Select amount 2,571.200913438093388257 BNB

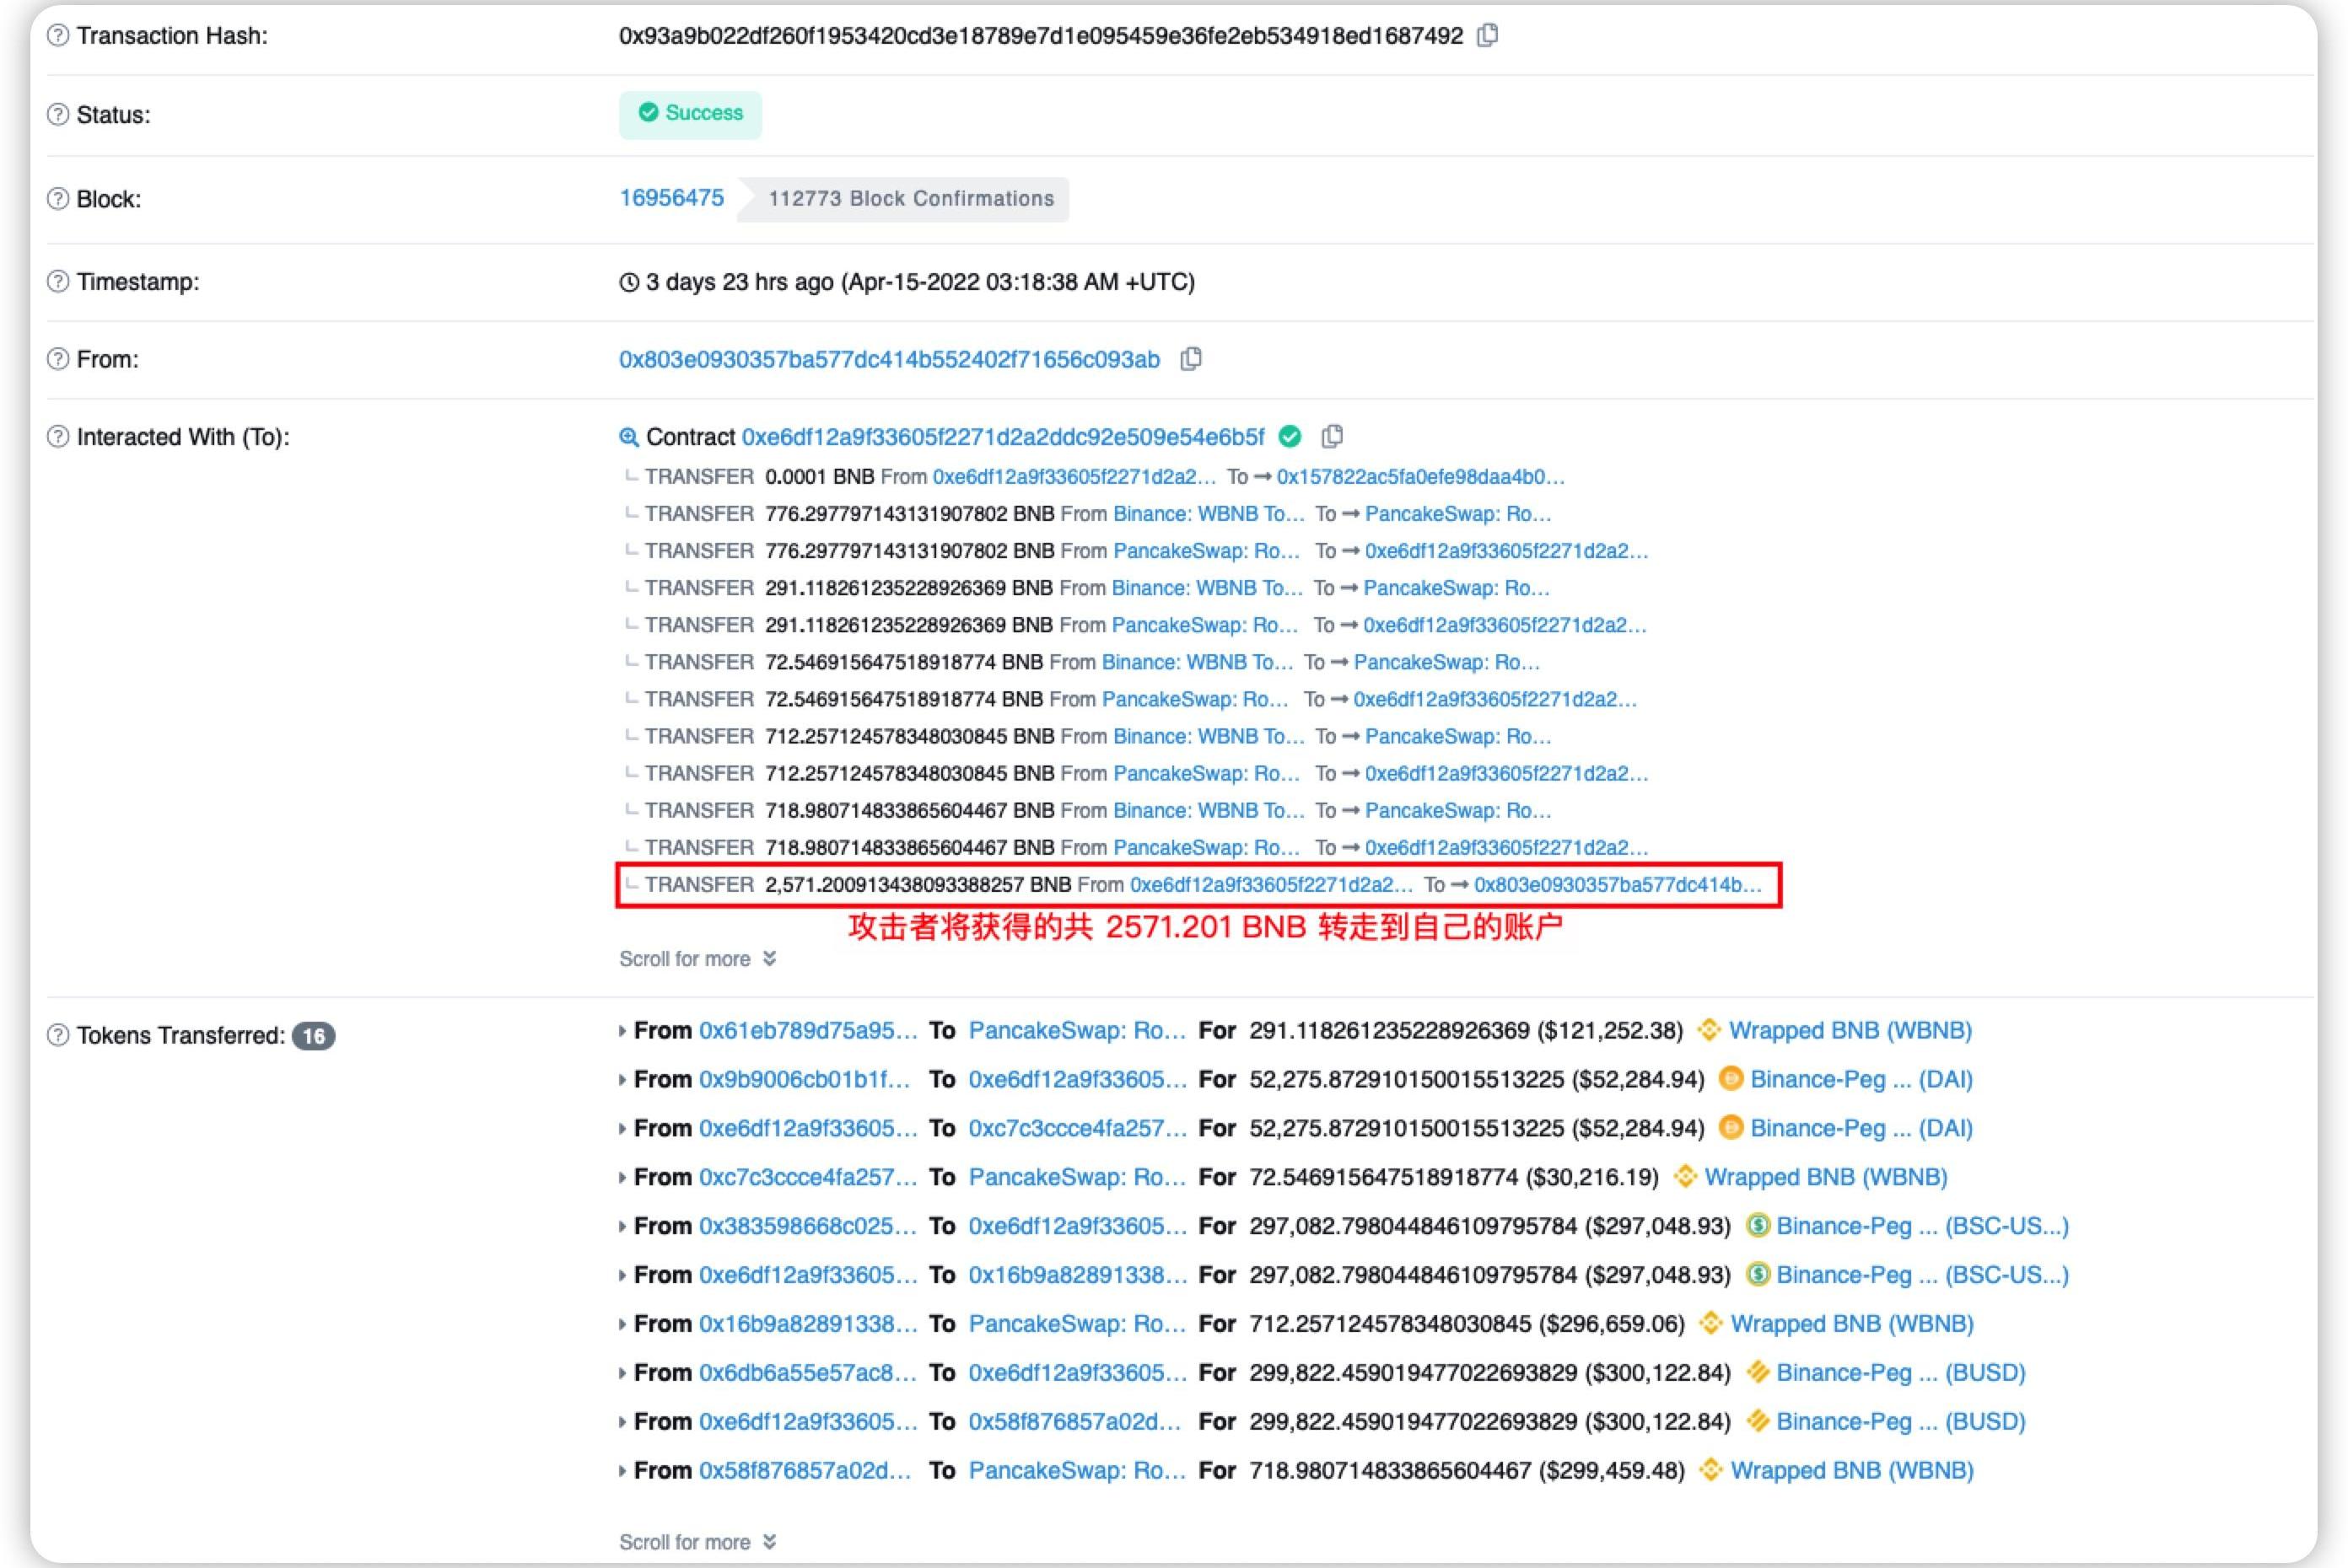(918, 885)
